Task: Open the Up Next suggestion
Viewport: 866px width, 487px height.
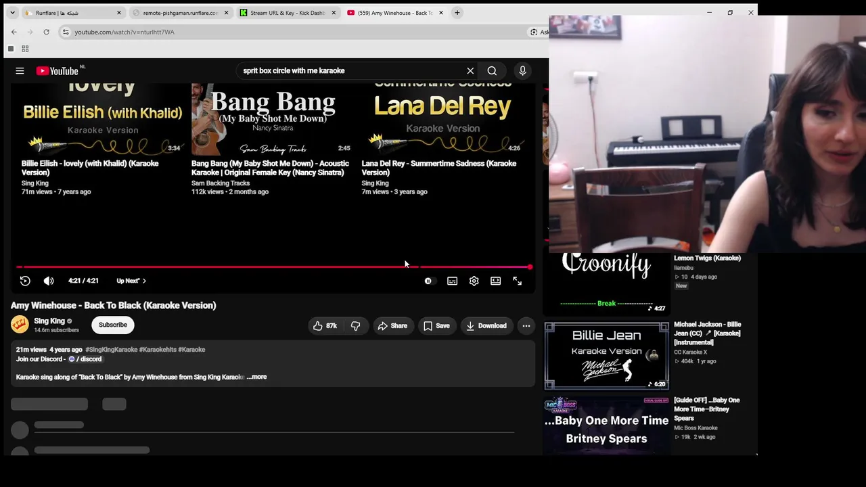Action: (x=131, y=281)
